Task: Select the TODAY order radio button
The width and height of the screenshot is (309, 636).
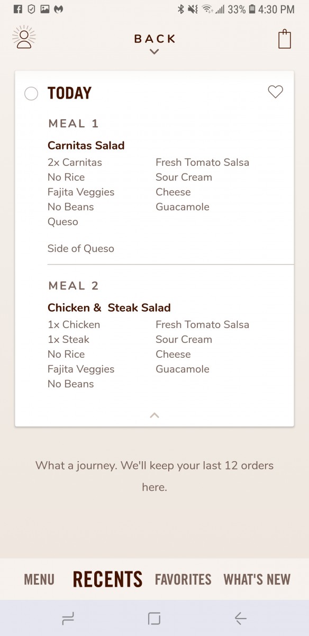Action: [x=31, y=94]
